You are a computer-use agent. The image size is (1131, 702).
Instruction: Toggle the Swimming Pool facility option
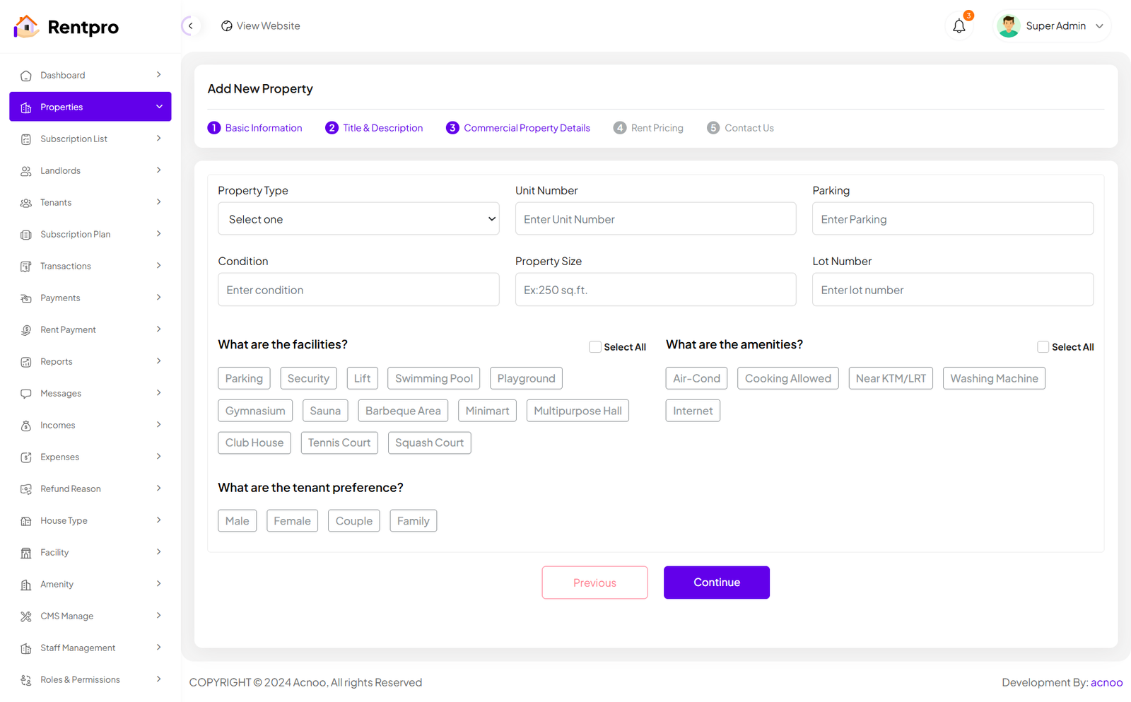point(433,378)
